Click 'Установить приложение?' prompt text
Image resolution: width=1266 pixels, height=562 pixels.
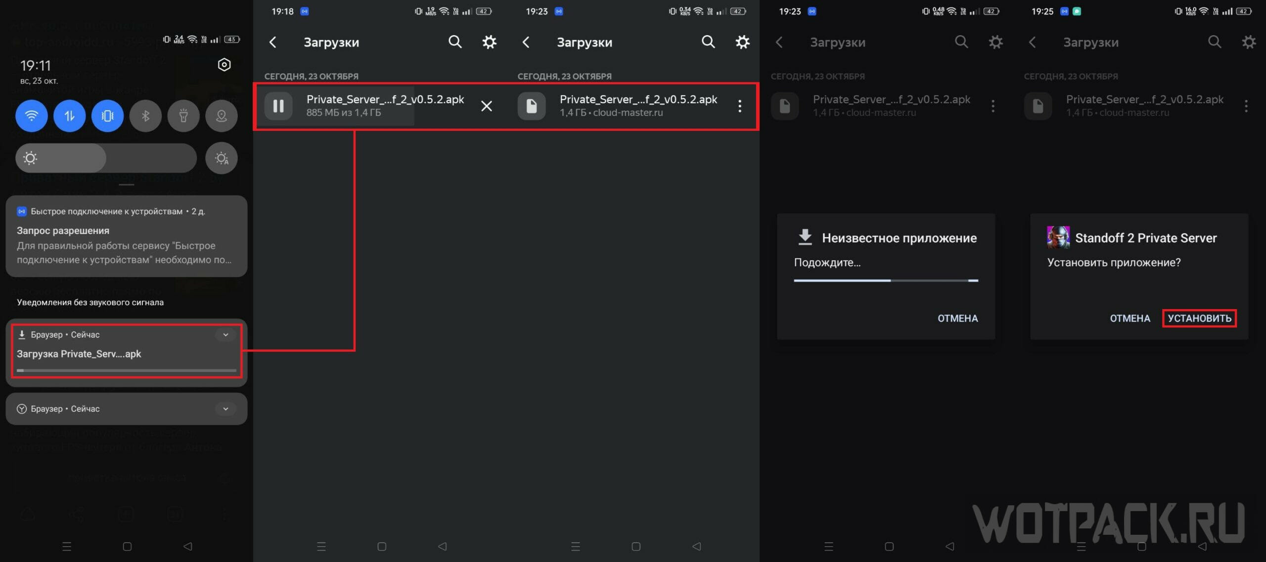tap(1114, 262)
